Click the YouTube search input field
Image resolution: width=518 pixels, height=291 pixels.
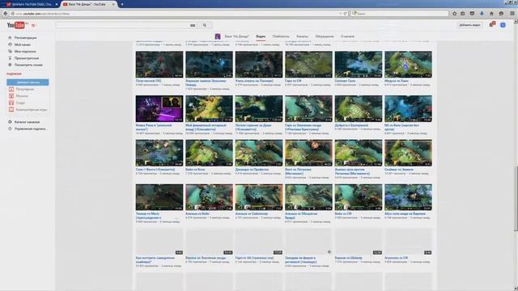pos(122,25)
